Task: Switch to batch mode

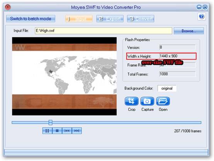Action: click(x=31, y=18)
